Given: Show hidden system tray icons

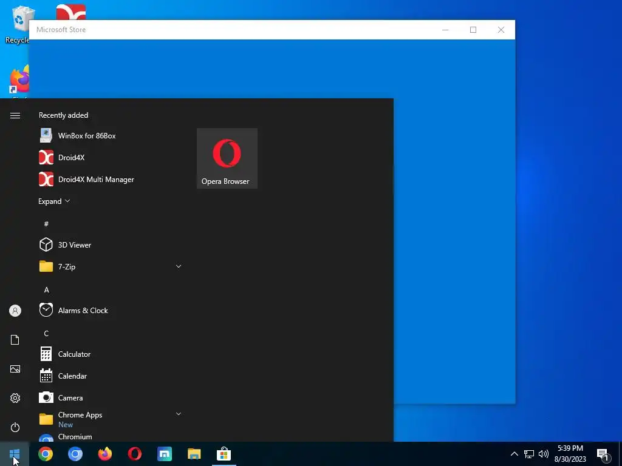Looking at the screenshot, I should (514, 454).
